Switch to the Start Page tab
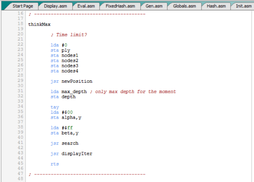This screenshot has height=182, width=254. coord(23,6)
